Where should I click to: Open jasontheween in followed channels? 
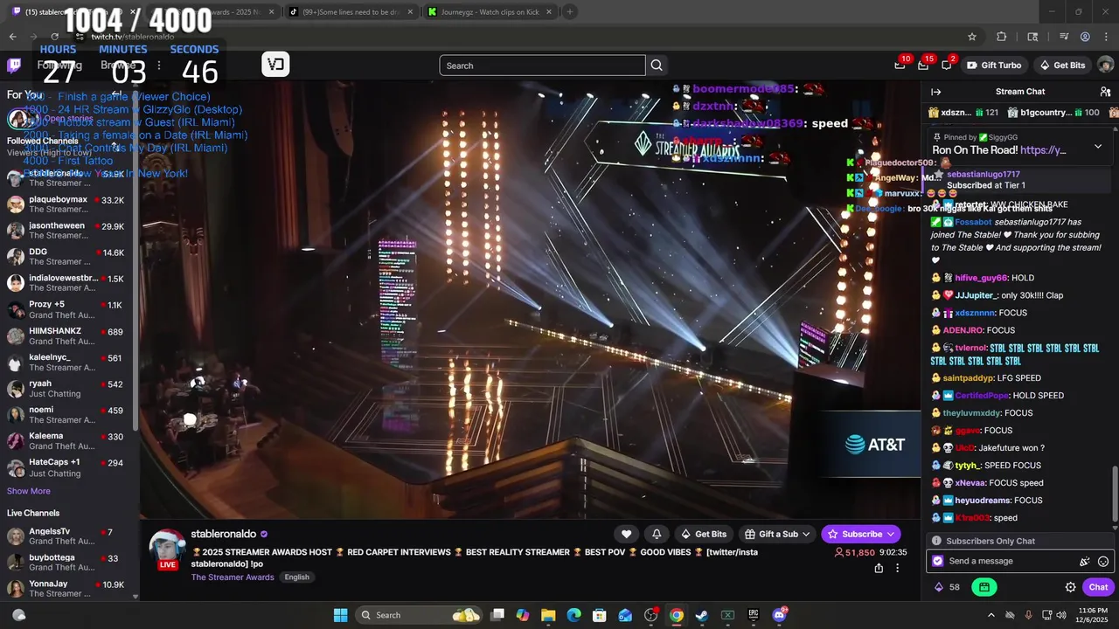click(68, 231)
